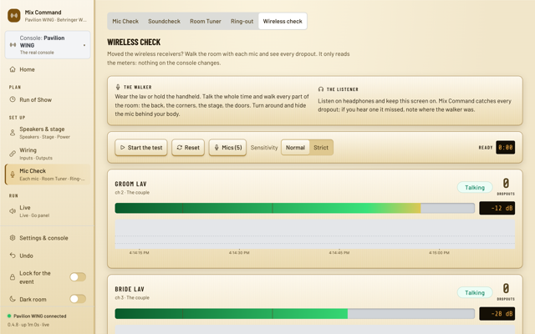The width and height of the screenshot is (535, 334).
Task: Click the Groom Lav dropout timeline graph
Action: click(315, 234)
